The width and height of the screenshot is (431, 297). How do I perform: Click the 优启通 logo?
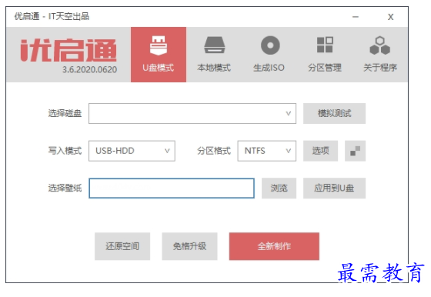(x=68, y=50)
